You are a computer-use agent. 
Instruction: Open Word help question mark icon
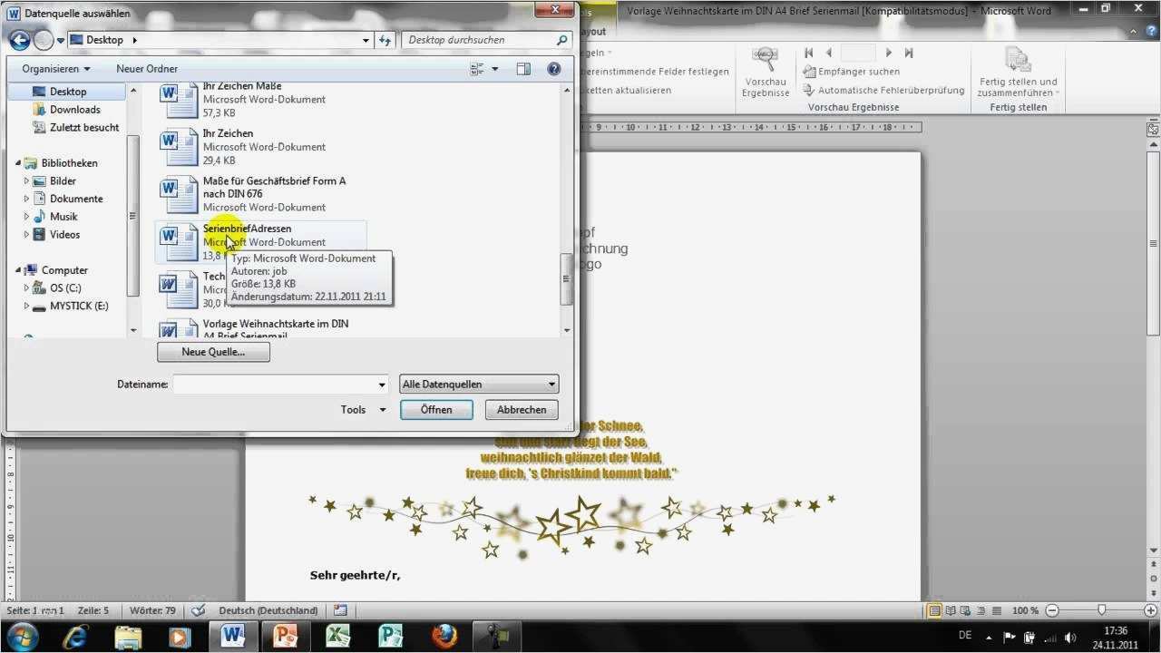point(1152,32)
